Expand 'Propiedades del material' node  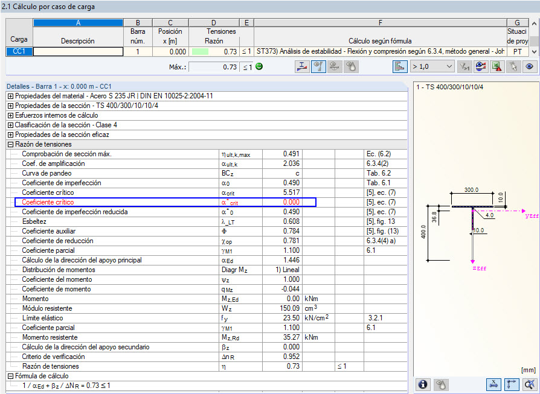(x=10, y=96)
